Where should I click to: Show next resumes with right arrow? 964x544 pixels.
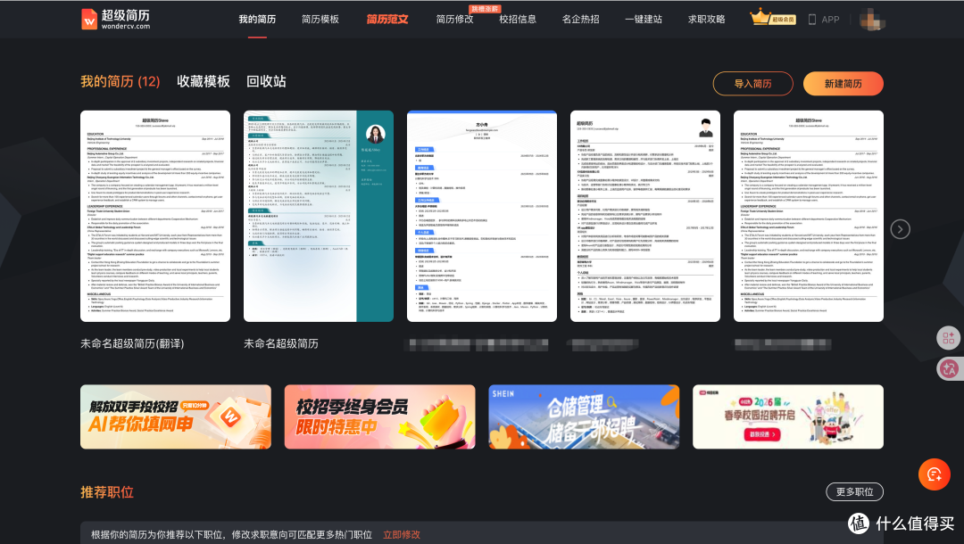pos(900,229)
